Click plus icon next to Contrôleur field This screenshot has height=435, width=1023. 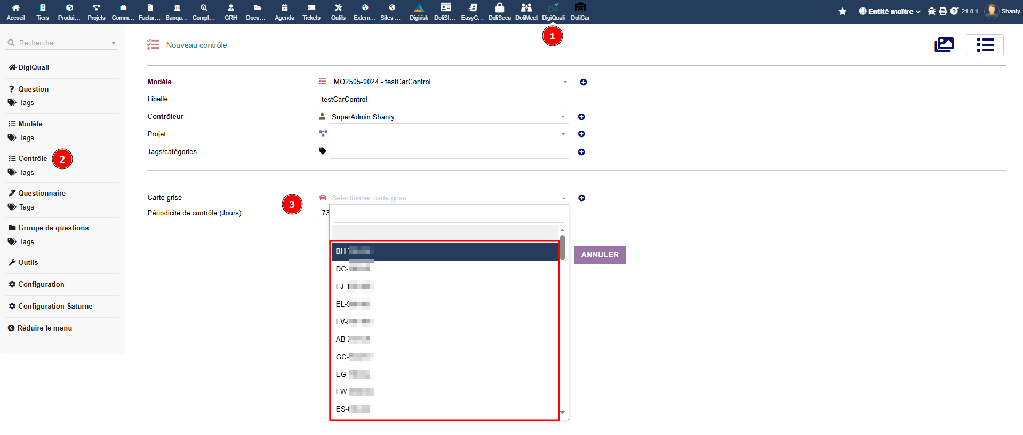(x=581, y=117)
